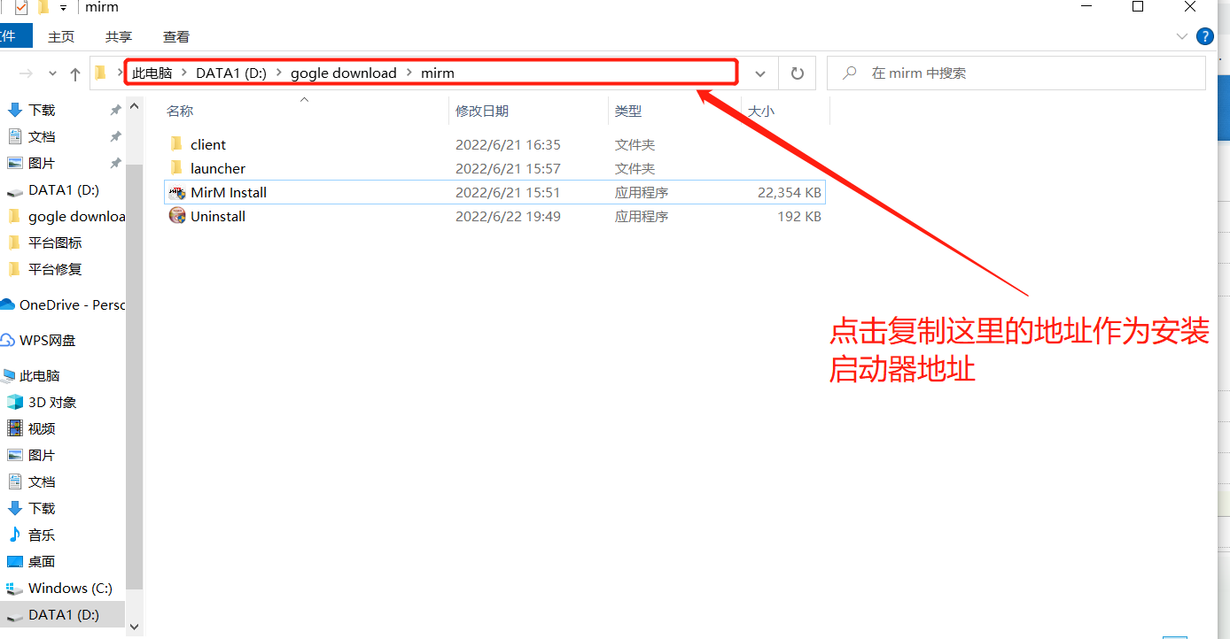Open 文档 in quick access
Image resolution: width=1230 pixels, height=639 pixels.
coord(42,136)
